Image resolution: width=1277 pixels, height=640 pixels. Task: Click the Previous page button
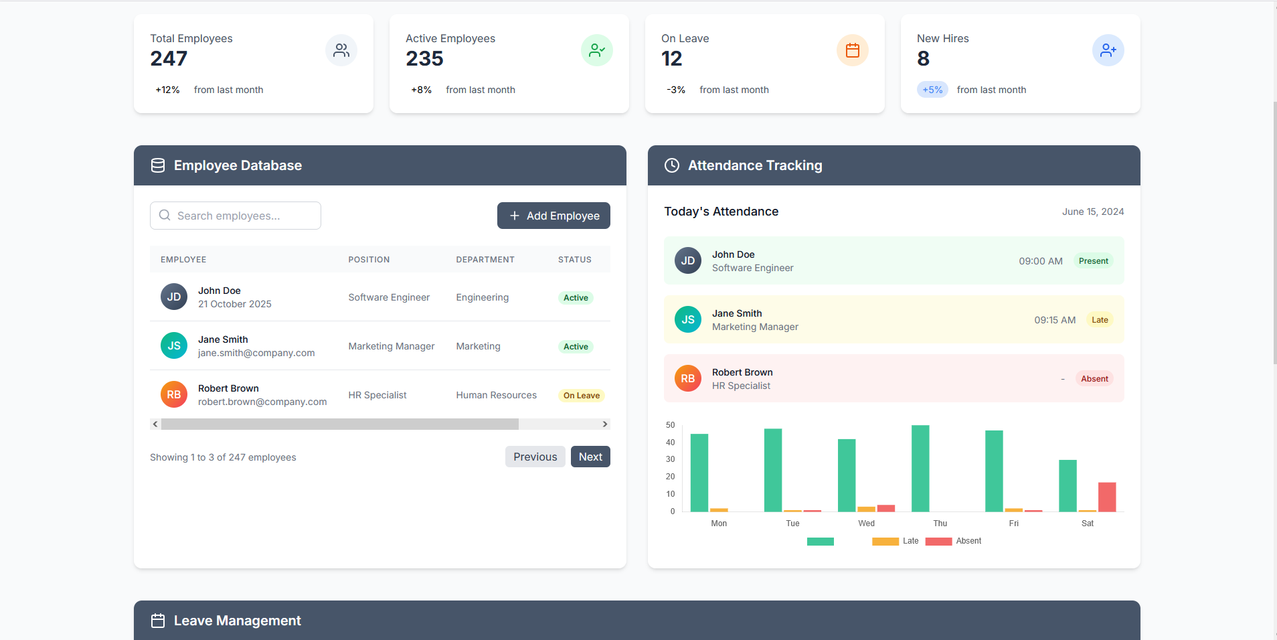535,457
